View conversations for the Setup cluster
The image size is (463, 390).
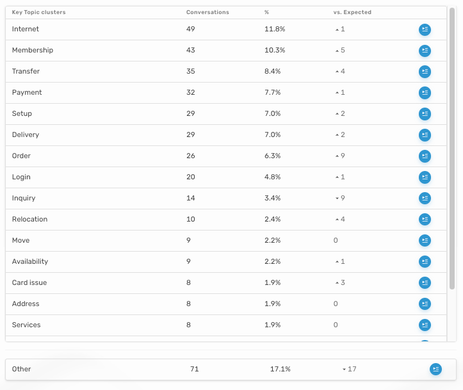point(425,114)
